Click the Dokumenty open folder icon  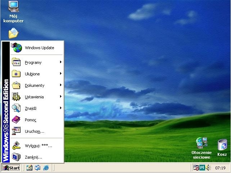click(16, 85)
